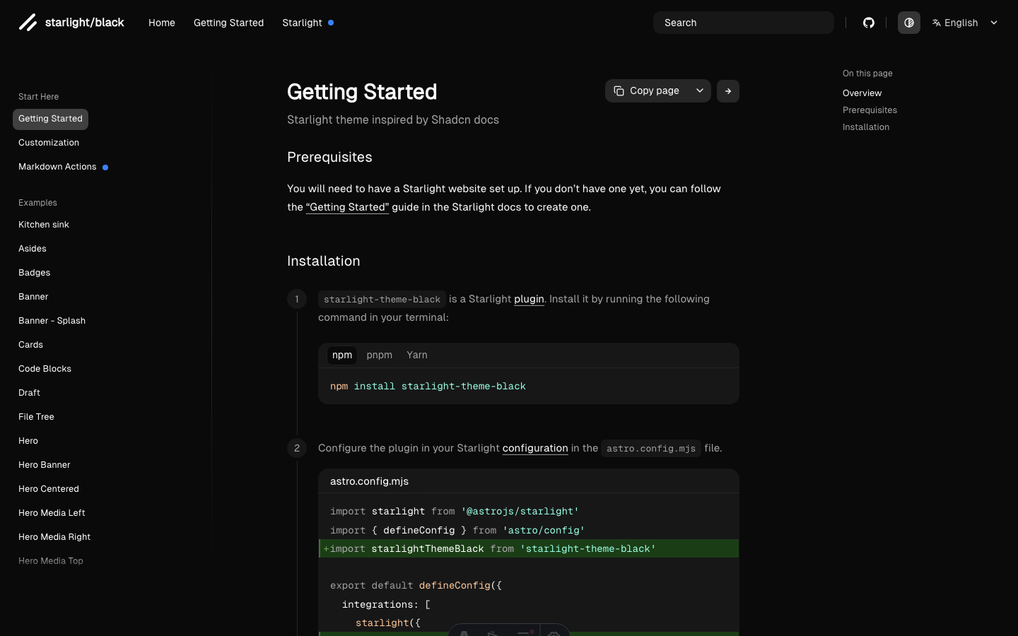
Task: Switch to the Yarn tab
Action: [417, 355]
